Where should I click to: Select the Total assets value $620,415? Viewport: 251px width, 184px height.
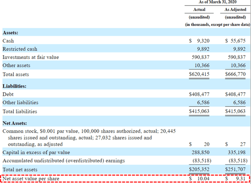point(199,74)
